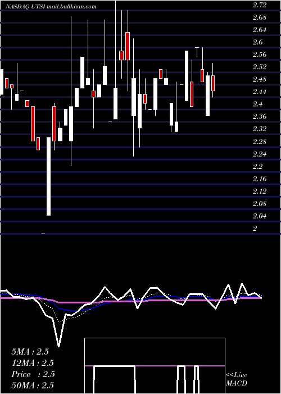Click the 2 price axis label
281x394 pixels.
255,229
